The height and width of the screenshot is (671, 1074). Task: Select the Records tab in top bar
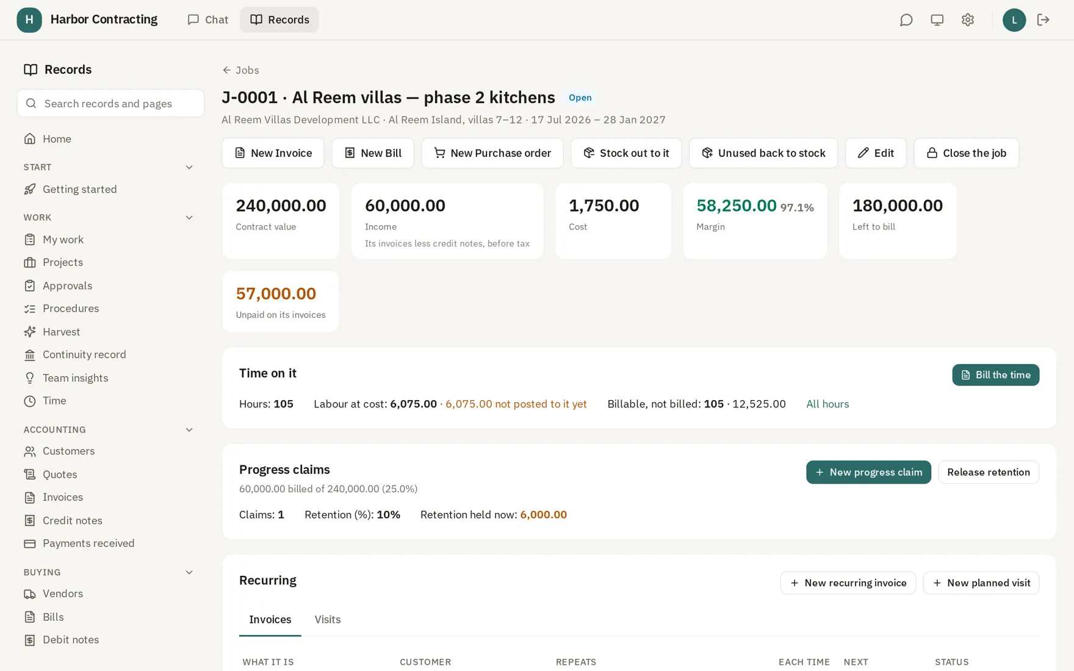[279, 20]
